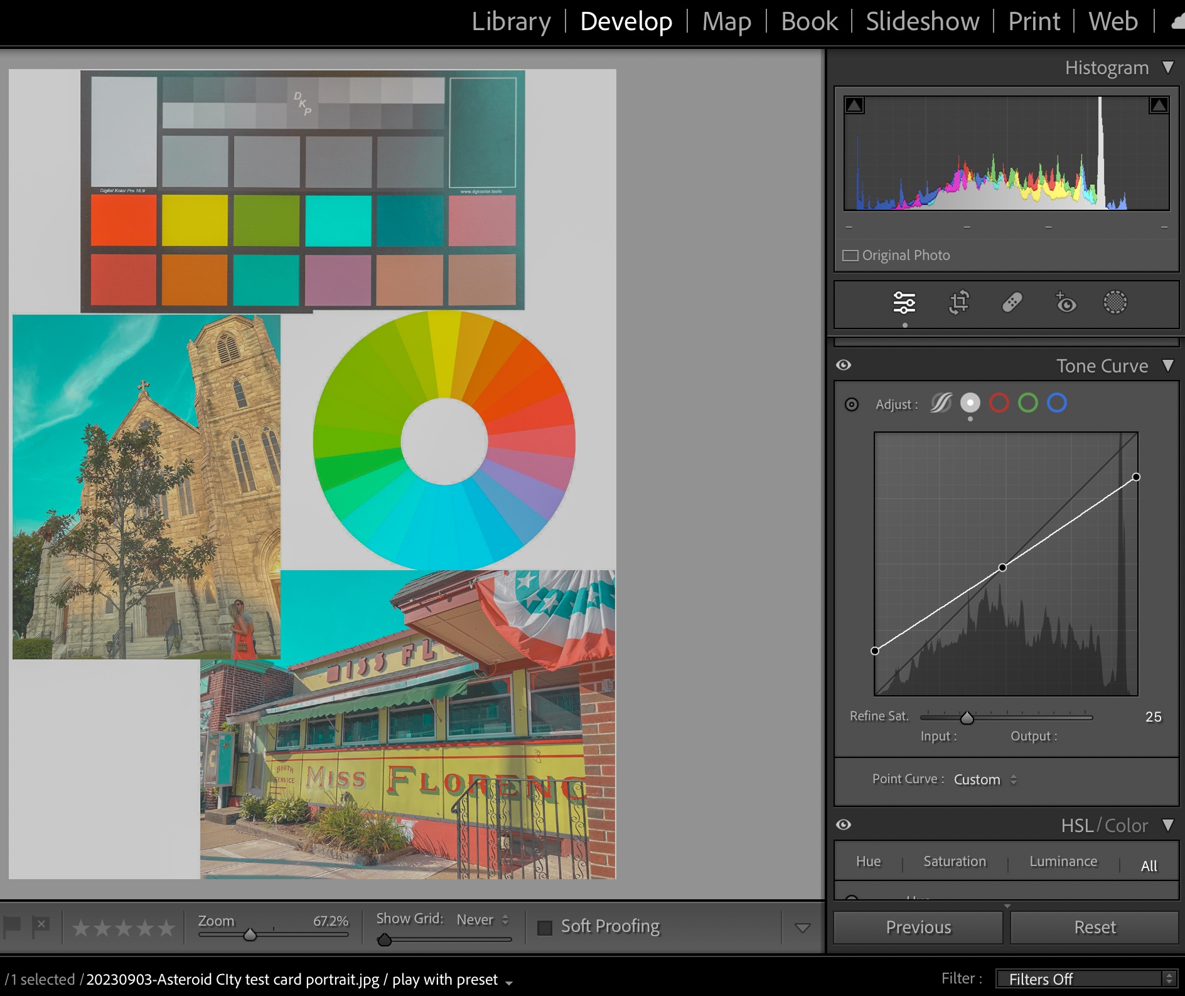Image resolution: width=1185 pixels, height=996 pixels.
Task: Enable the Soft Proofing checkbox
Action: tap(545, 928)
